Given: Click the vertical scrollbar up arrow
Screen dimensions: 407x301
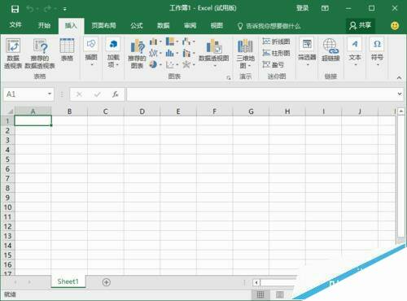Looking at the screenshot, I should (401, 111).
